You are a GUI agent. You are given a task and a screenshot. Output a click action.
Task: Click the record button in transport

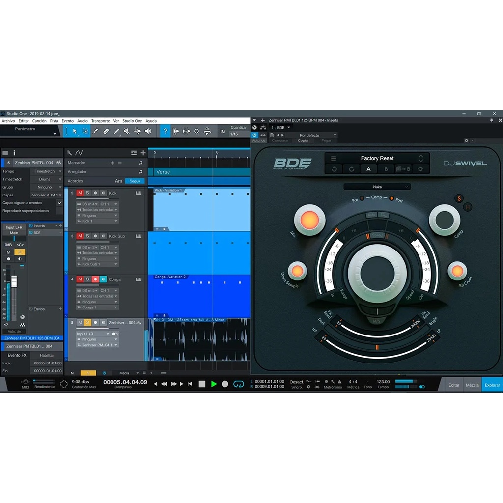(225, 384)
